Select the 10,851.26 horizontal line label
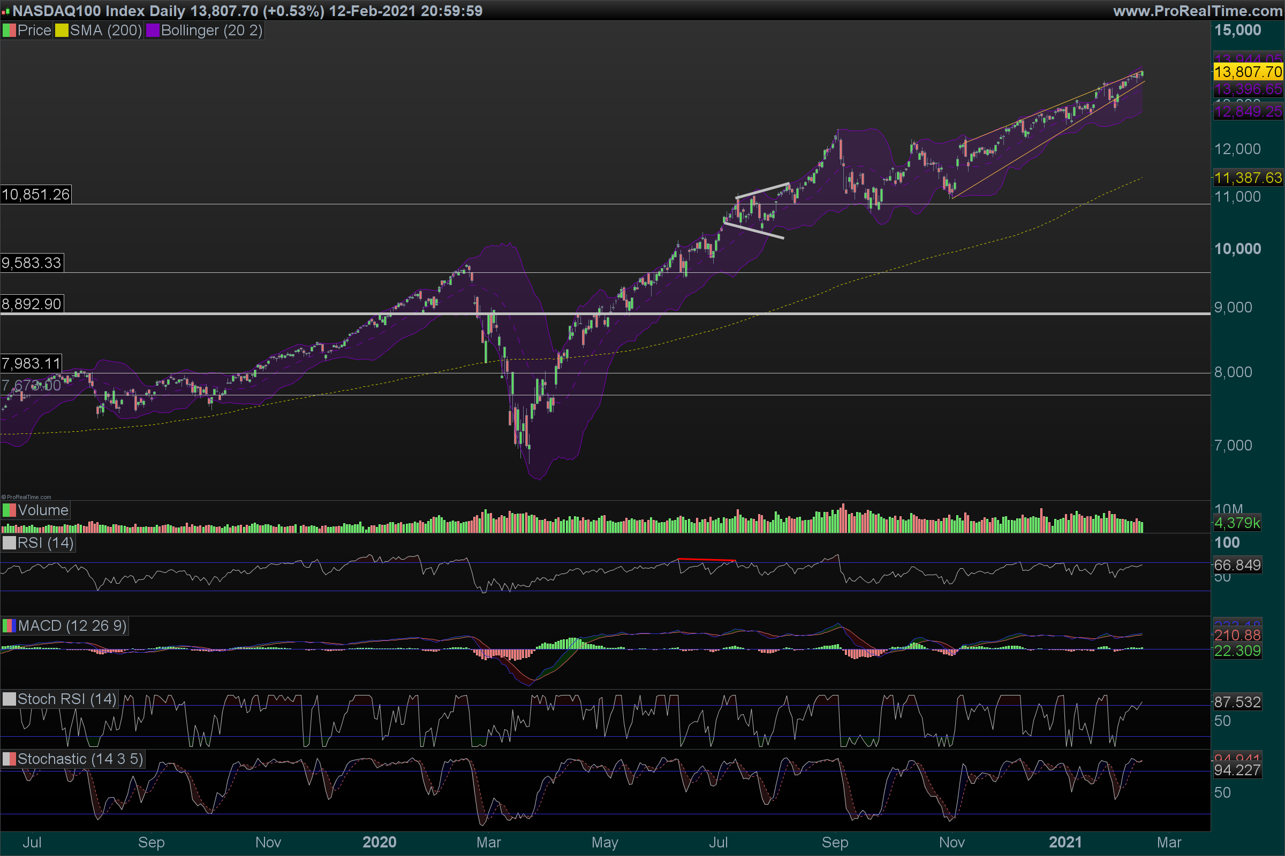Screen dimensions: 1285x856 click(x=35, y=195)
